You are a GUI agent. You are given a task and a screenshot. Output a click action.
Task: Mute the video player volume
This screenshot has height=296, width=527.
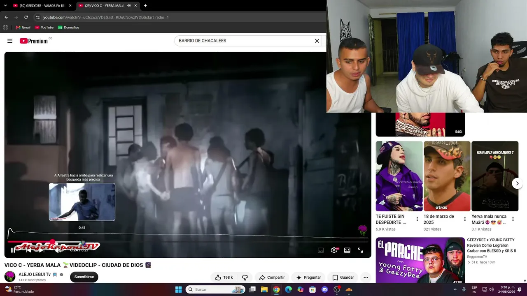tap(58, 250)
